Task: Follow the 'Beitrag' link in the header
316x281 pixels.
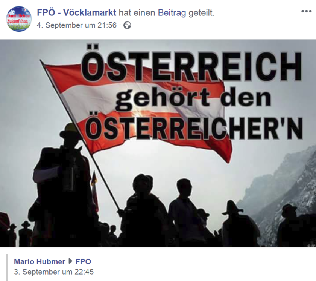Action: click(172, 13)
